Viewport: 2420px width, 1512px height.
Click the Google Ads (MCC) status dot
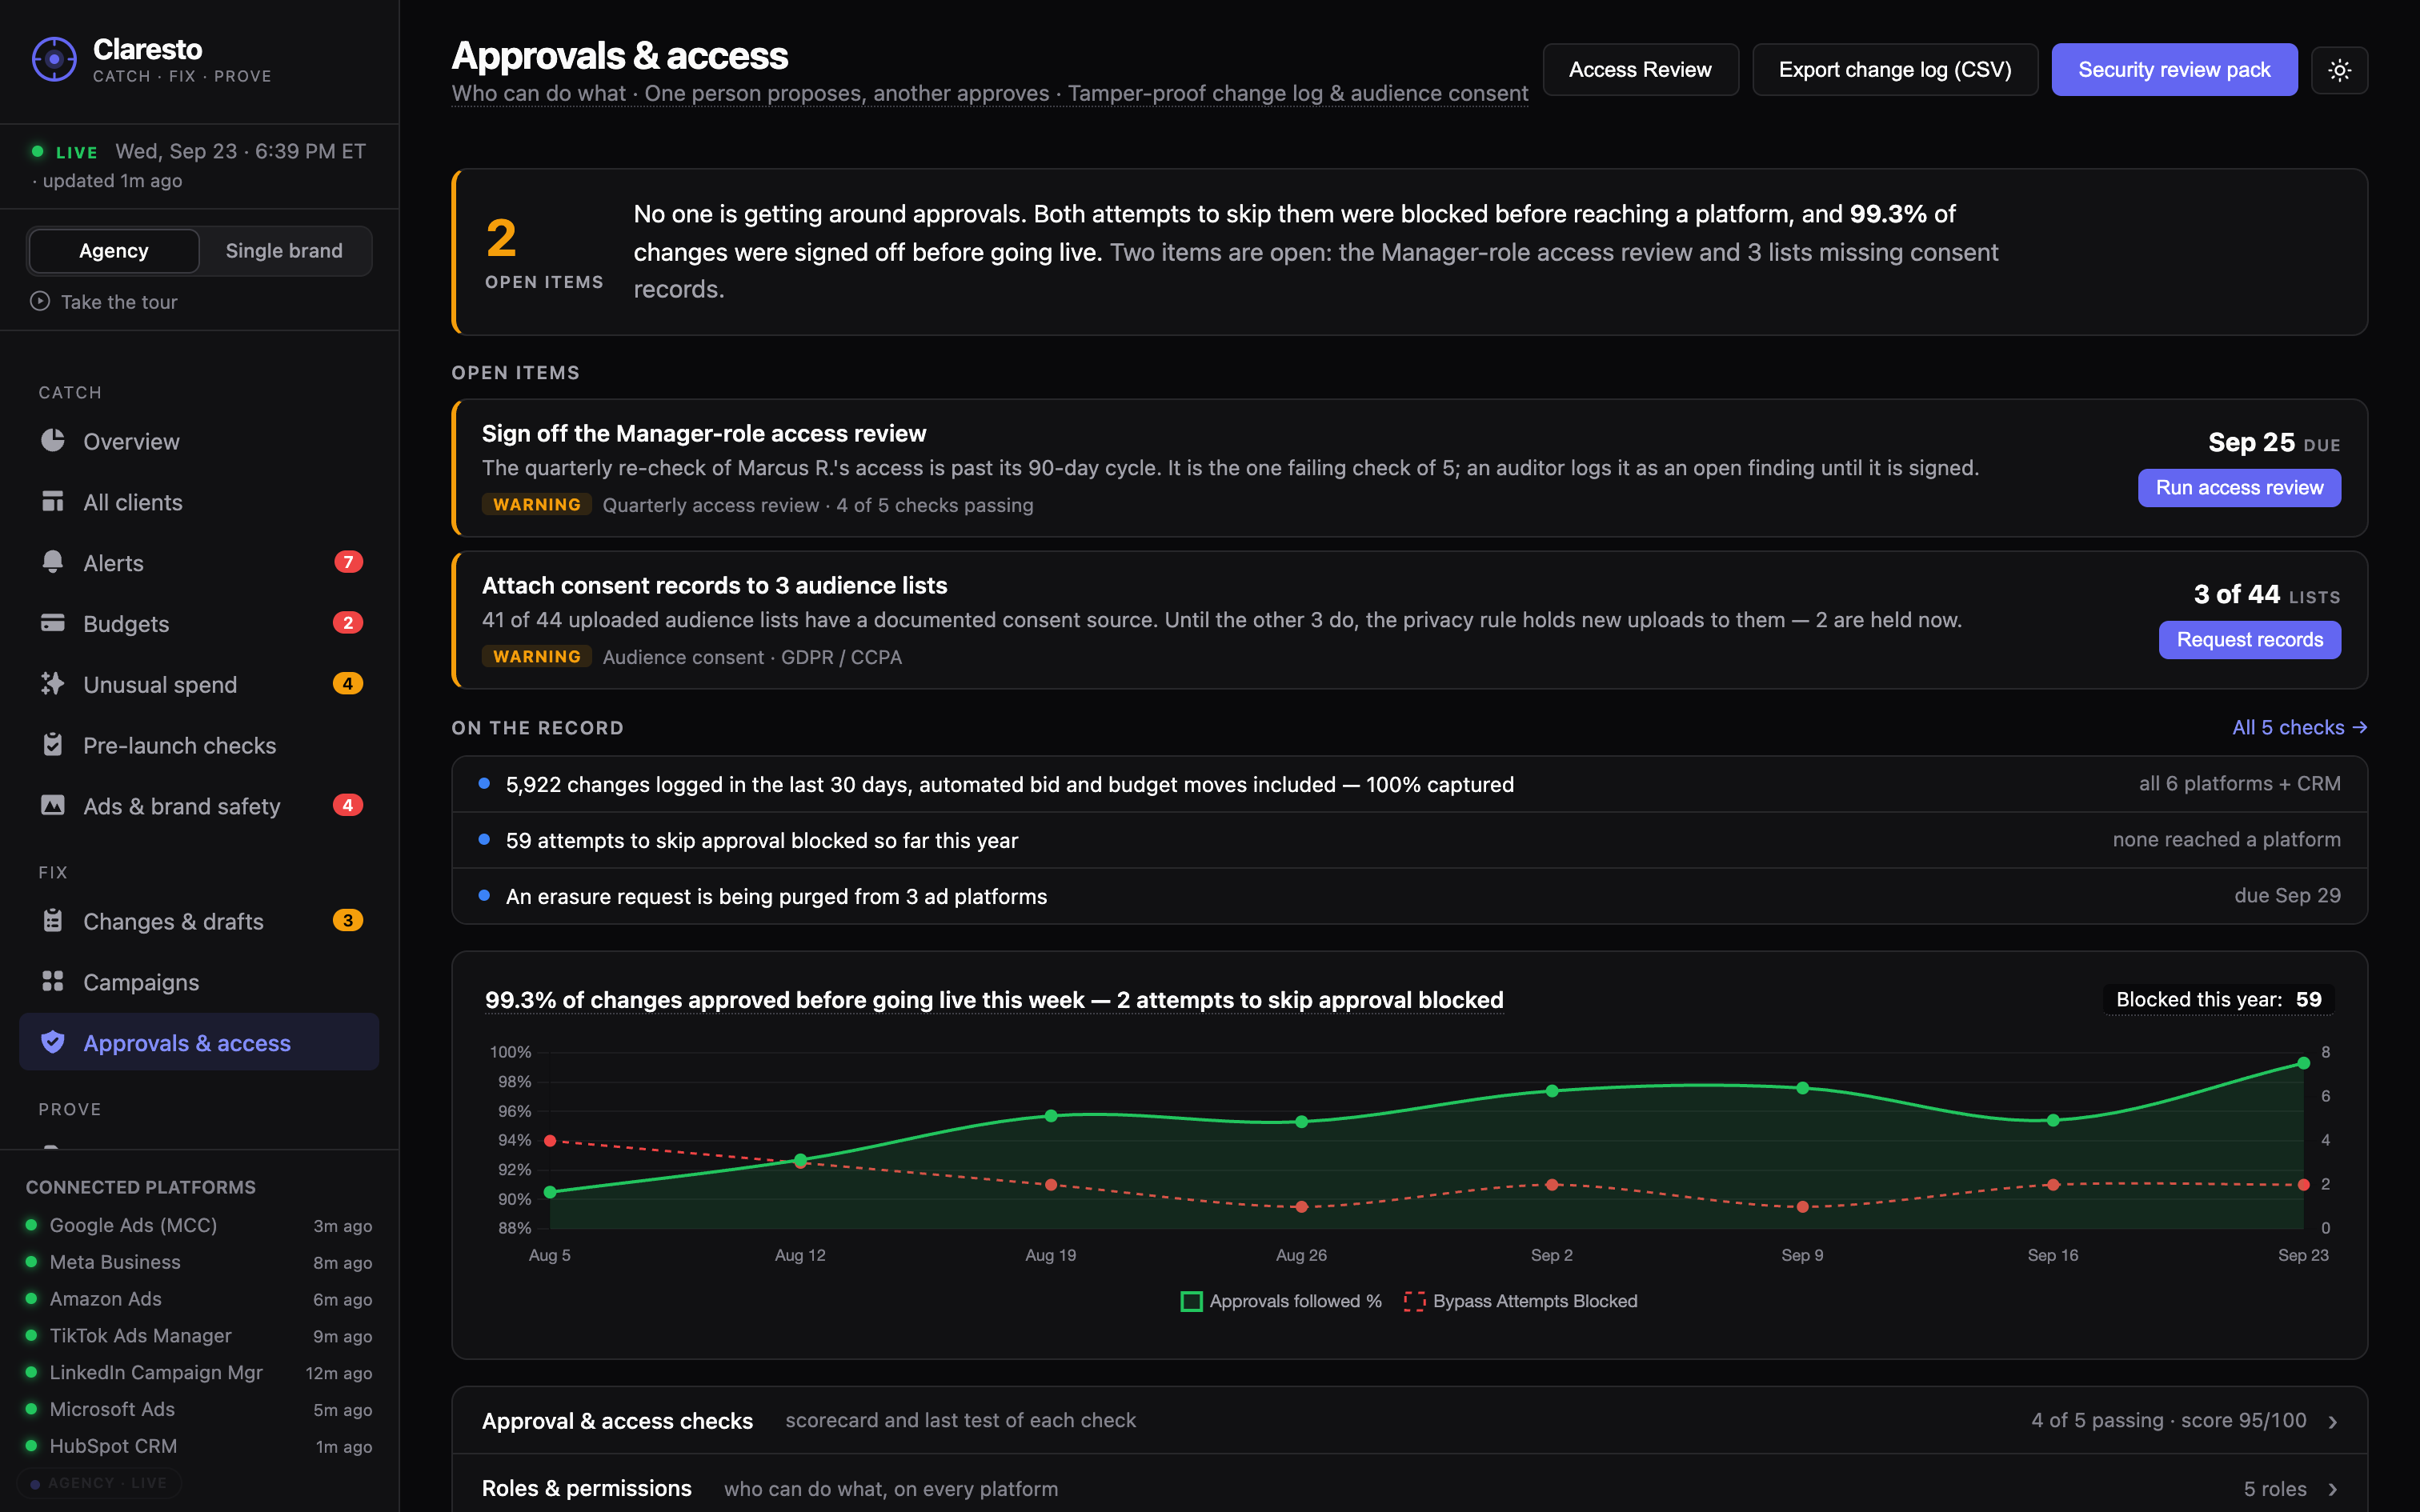point(32,1225)
